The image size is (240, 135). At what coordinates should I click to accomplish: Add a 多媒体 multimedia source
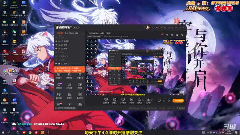pyautogui.click(x=131, y=101)
